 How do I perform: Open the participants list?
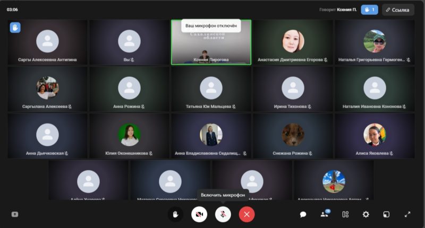(325, 214)
